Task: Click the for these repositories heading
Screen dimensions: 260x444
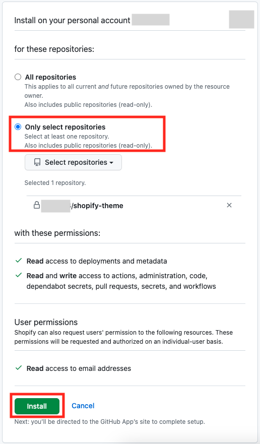Action: (54, 49)
